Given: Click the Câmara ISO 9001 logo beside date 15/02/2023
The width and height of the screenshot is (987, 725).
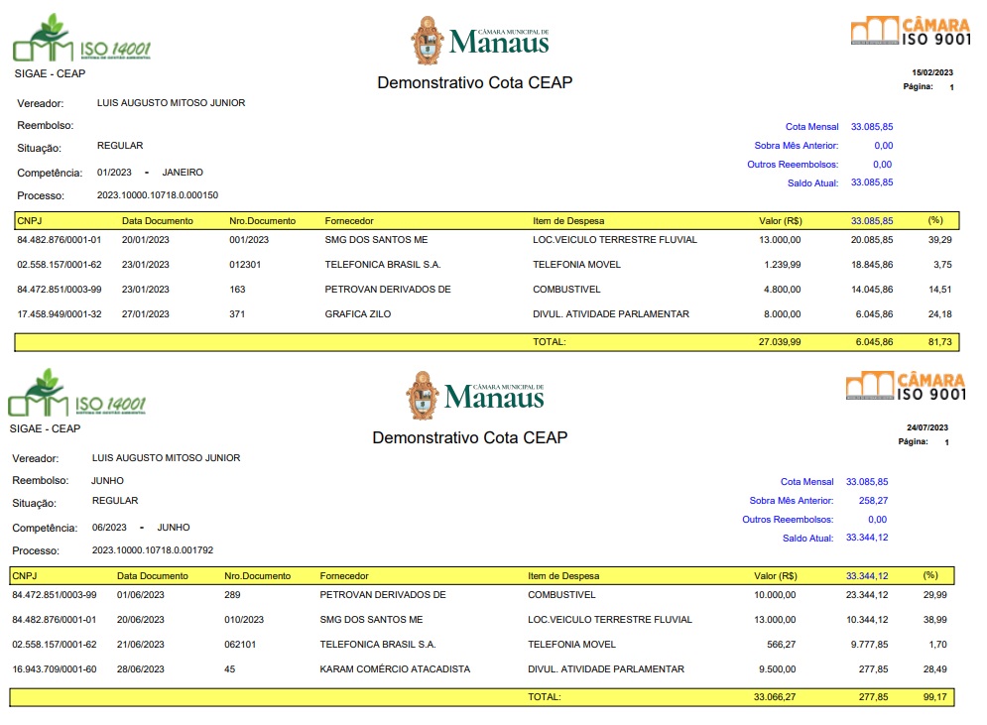Looking at the screenshot, I should pyautogui.click(x=911, y=31).
